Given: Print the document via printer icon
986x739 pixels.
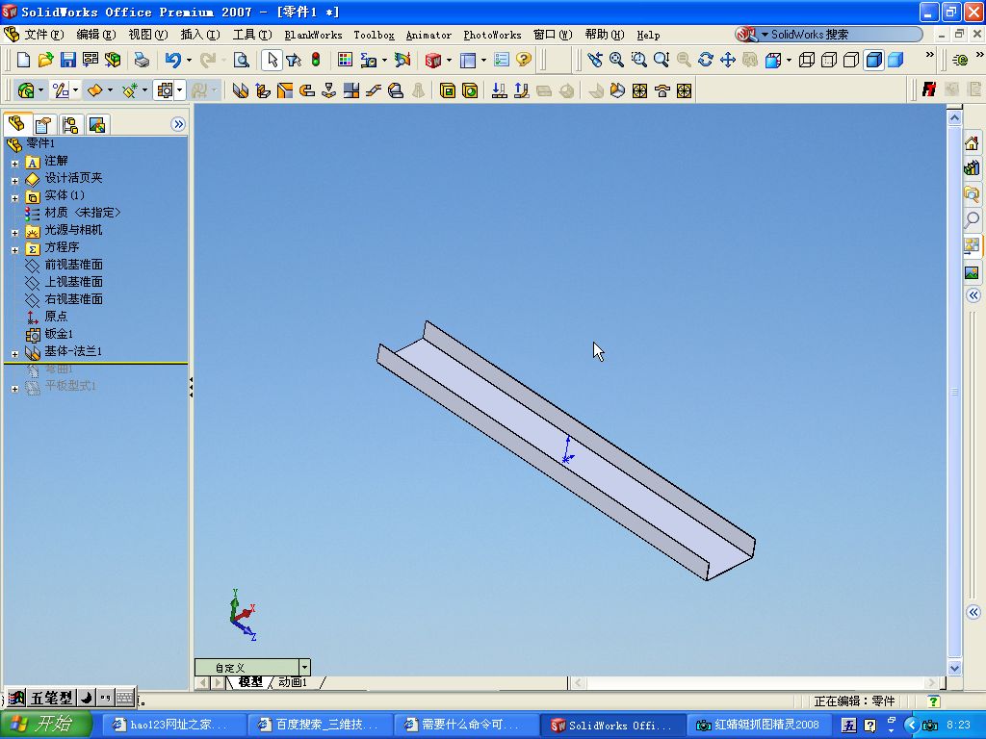Looking at the screenshot, I should click(143, 60).
